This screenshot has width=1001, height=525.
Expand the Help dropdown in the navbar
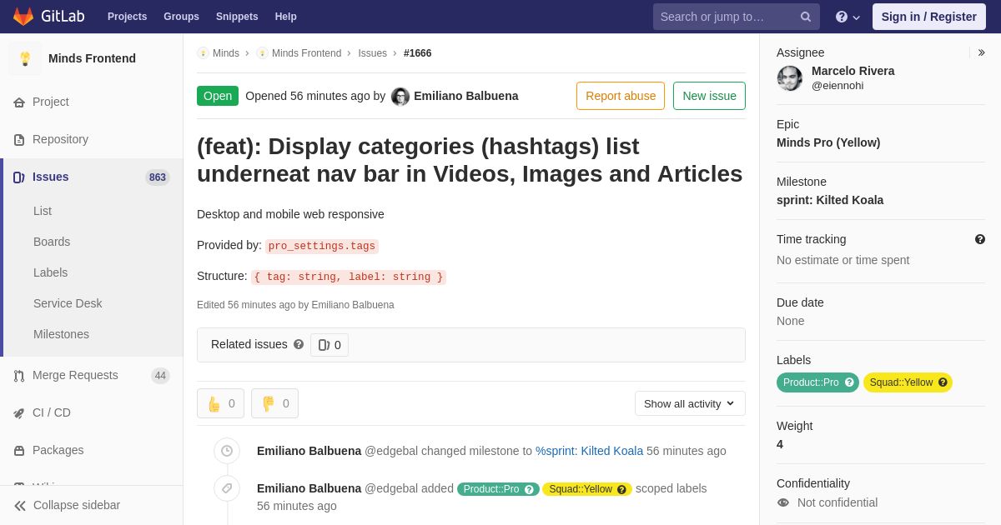848,17
